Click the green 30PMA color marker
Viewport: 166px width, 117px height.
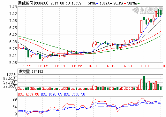click(x=139, y=4)
